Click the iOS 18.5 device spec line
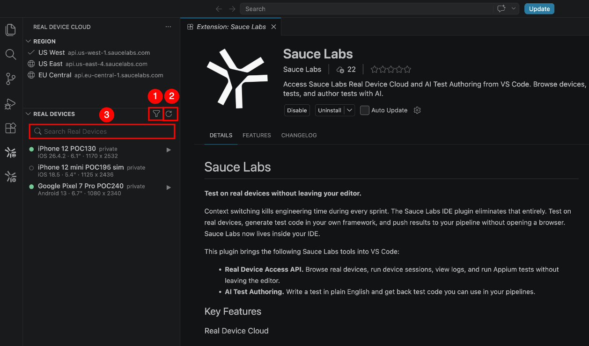 76,175
